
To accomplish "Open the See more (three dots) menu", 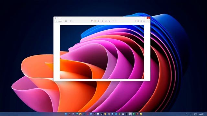I will click(148, 21).
